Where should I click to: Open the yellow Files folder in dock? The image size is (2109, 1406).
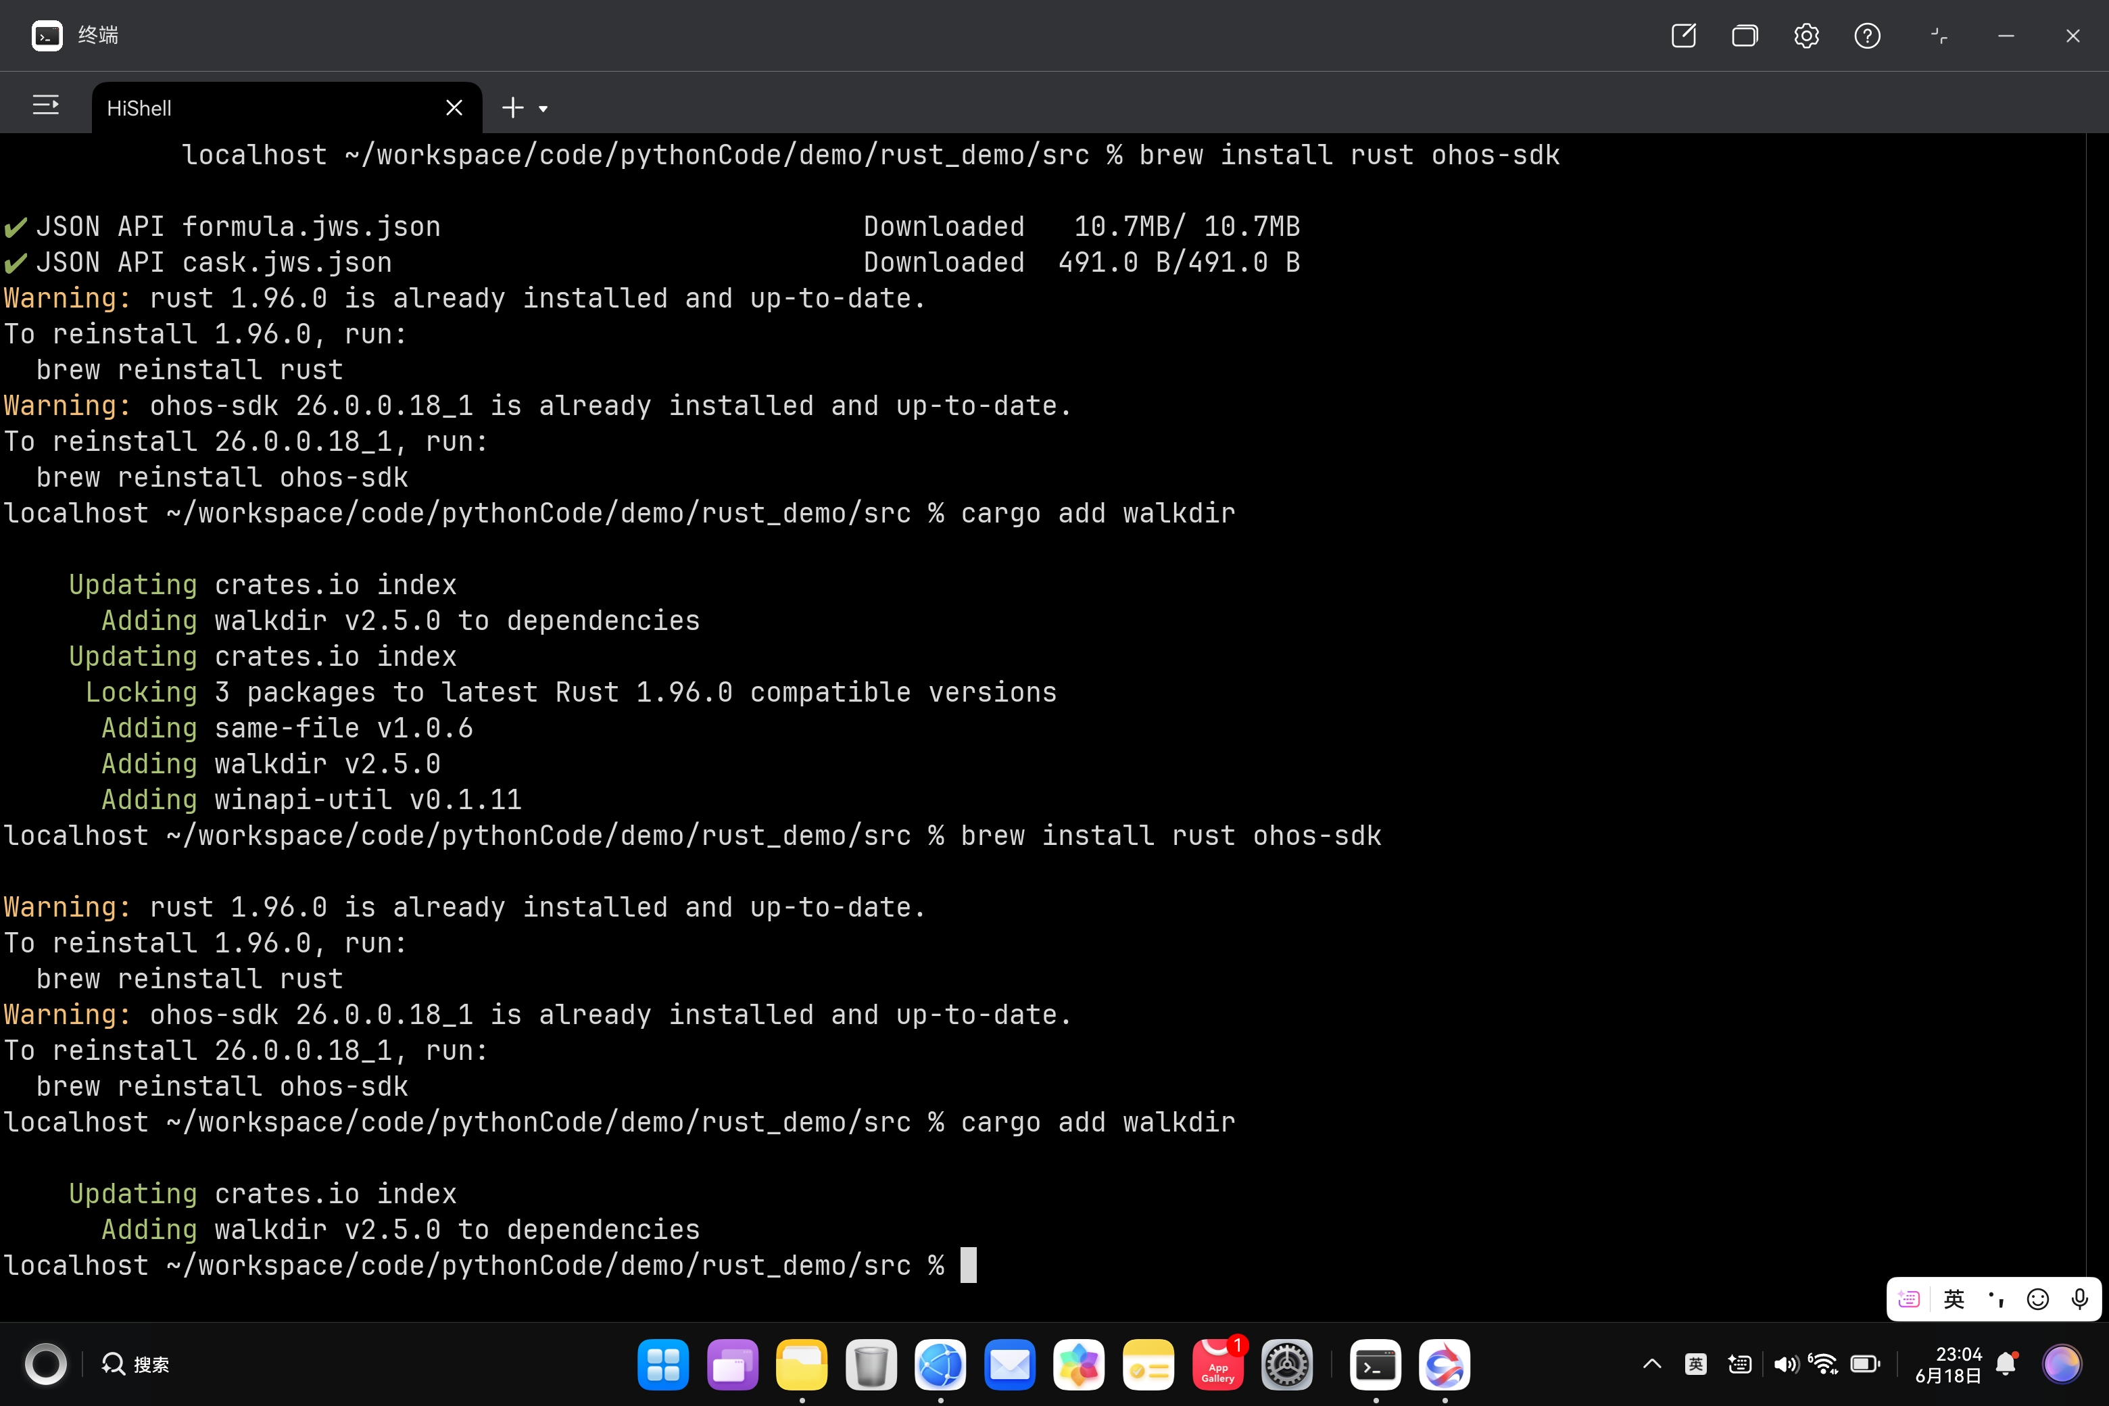[x=802, y=1365]
